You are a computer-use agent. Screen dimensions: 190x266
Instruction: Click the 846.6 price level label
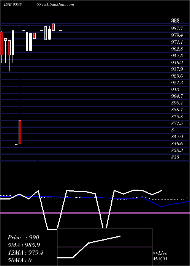tap(177, 144)
